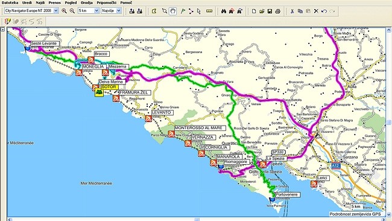Click the save floppy disk icon
This screenshot has width=392, height=221.
270,11
